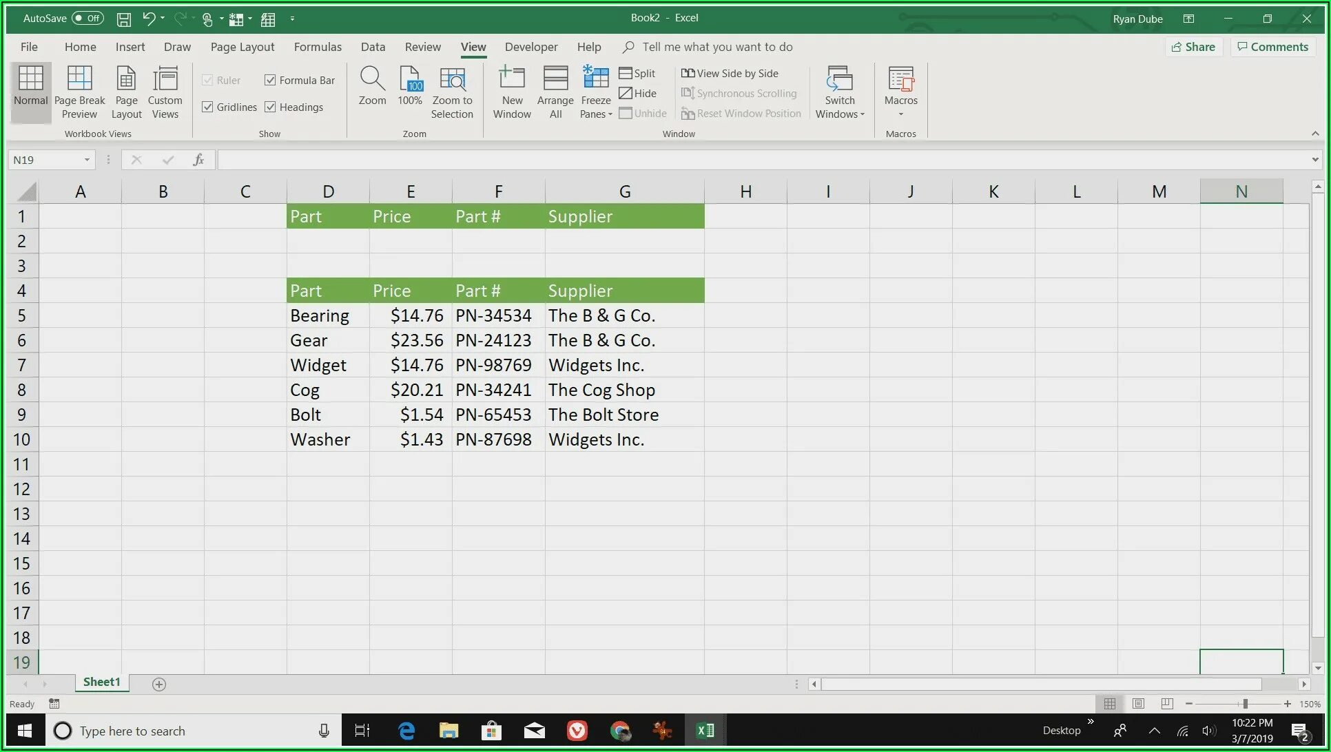Open the Name Box dropdown arrow

point(87,160)
